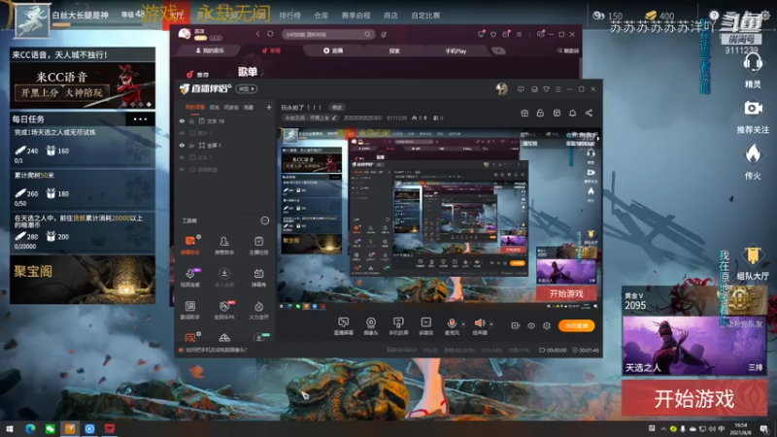The width and height of the screenshot is (777, 437).
Task: Open the gift box icon in streaming app
Action: click(524, 113)
